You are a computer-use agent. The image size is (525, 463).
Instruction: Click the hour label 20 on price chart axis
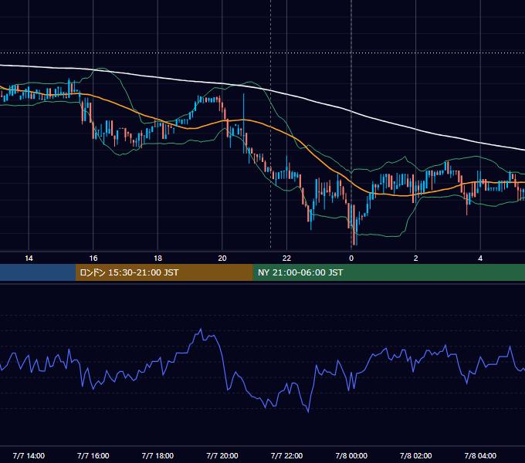[222, 259]
